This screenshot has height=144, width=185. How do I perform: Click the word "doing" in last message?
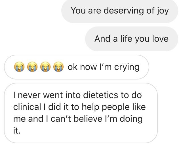tap(131, 119)
